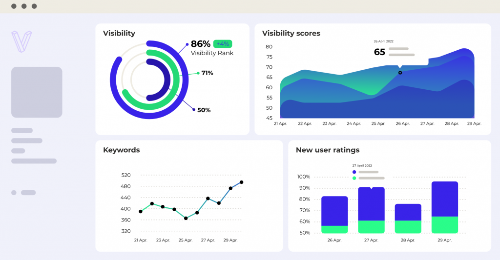Image resolution: width=500 pixels, height=260 pixels.
Task: Click the V logo in the sidebar
Action: (x=21, y=41)
